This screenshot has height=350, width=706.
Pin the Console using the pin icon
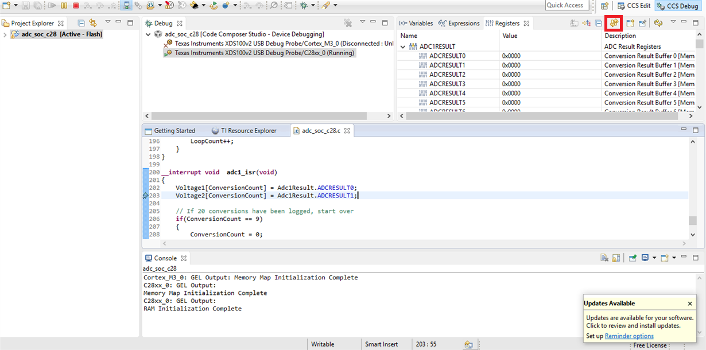click(633, 258)
